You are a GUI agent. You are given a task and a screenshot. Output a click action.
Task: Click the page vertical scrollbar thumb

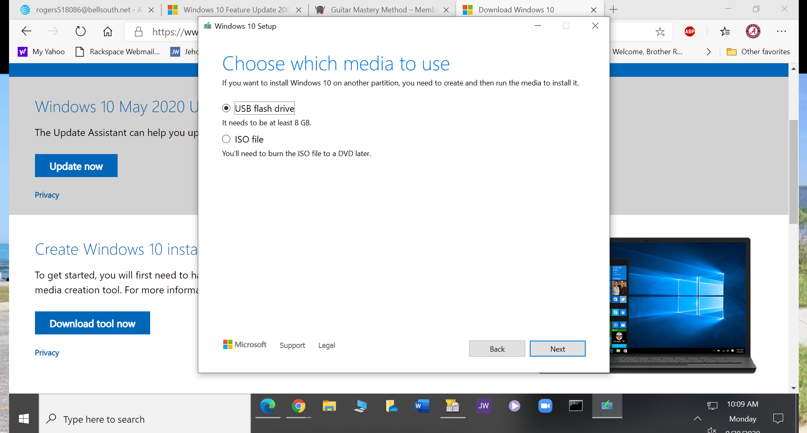click(793, 172)
